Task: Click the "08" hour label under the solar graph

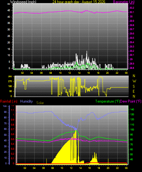Action: [x=53, y=168]
